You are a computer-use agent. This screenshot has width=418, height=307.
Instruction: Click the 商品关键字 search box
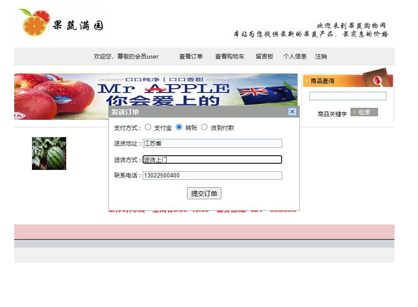(x=348, y=96)
